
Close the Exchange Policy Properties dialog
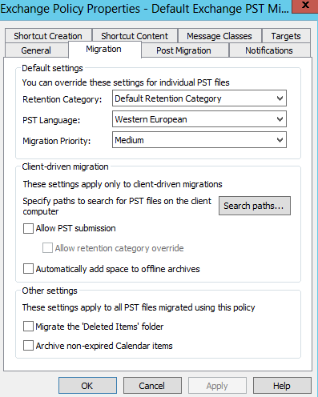pyautogui.click(x=305, y=6)
